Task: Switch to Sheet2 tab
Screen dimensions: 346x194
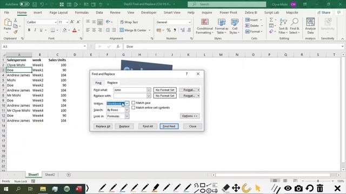Action: pyautogui.click(x=50, y=175)
